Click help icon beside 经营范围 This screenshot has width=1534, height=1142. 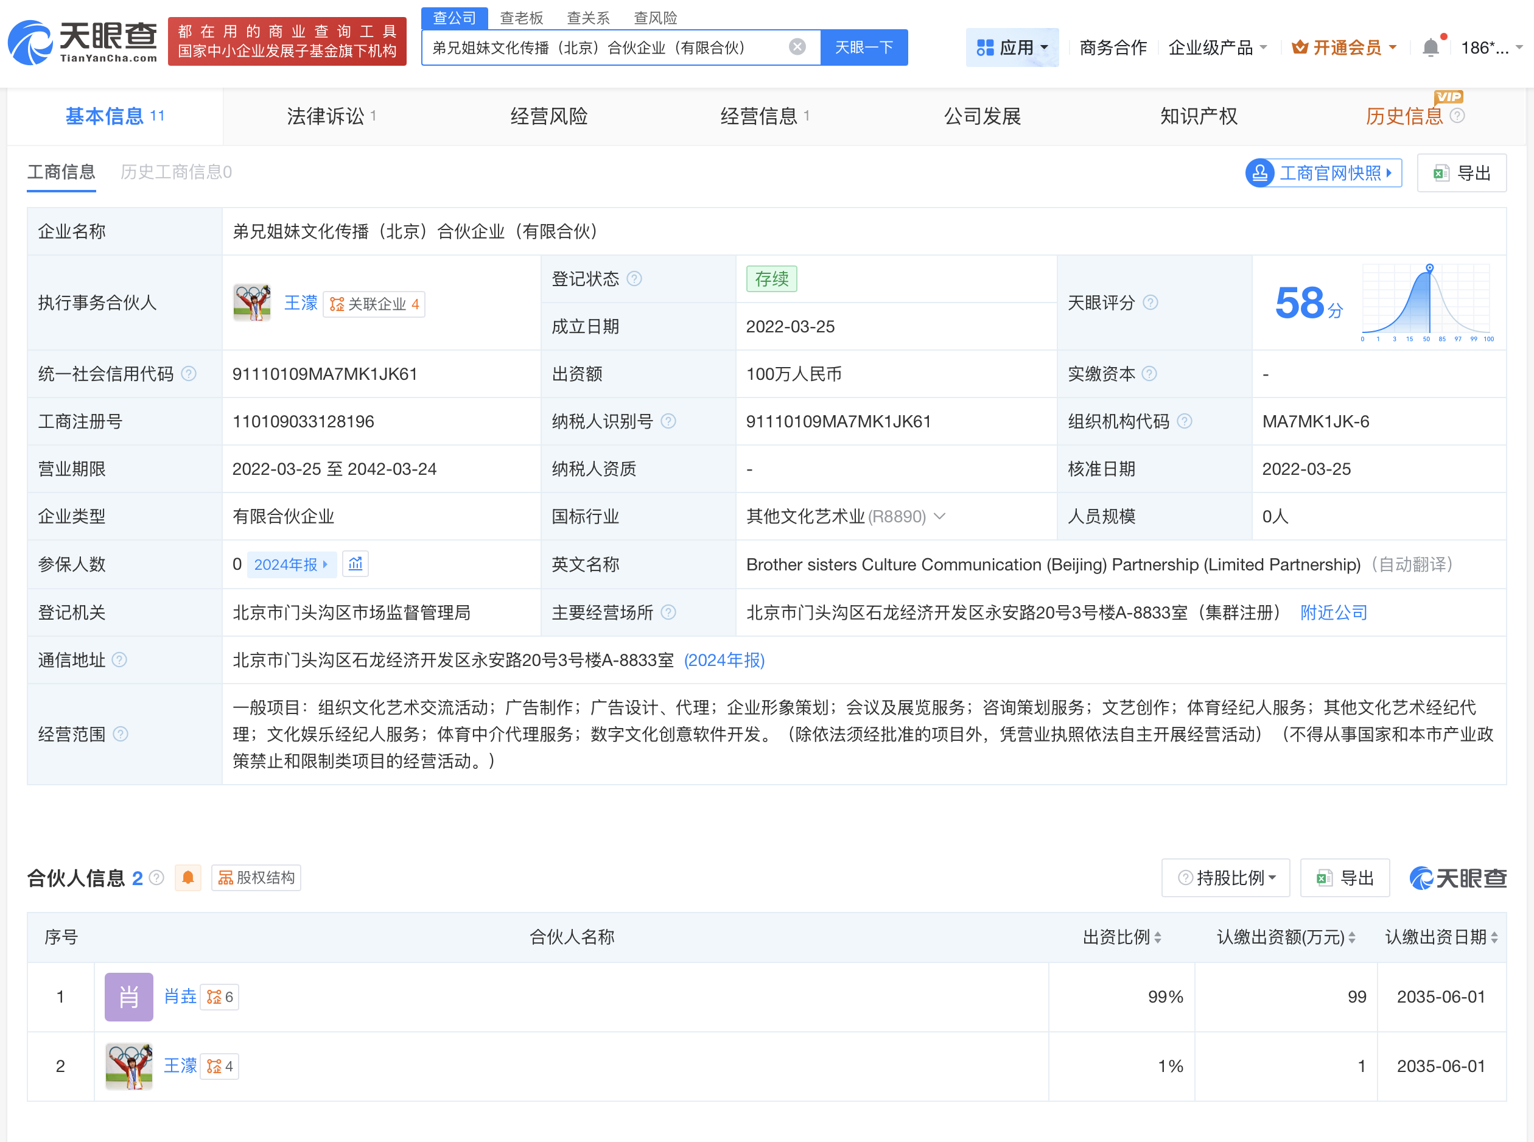[x=121, y=734]
